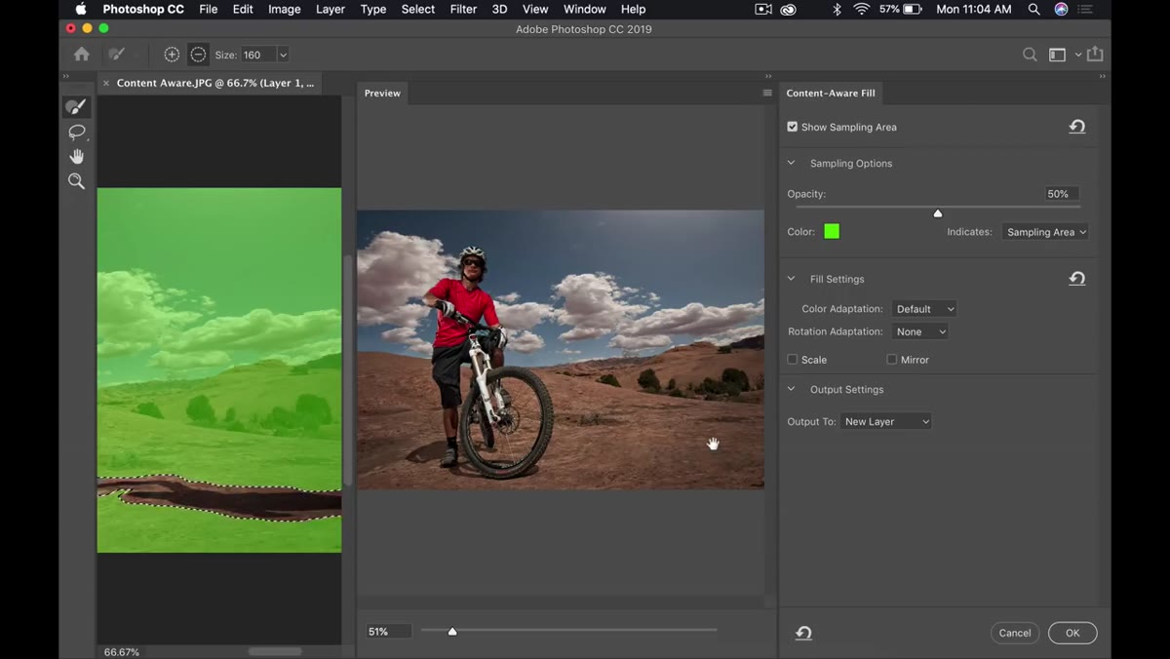Click the Content Aware.JPG document tab
The width and height of the screenshot is (1170, 659).
pos(214,83)
